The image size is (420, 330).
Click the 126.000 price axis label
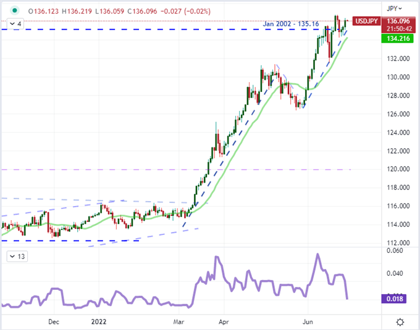(398, 114)
